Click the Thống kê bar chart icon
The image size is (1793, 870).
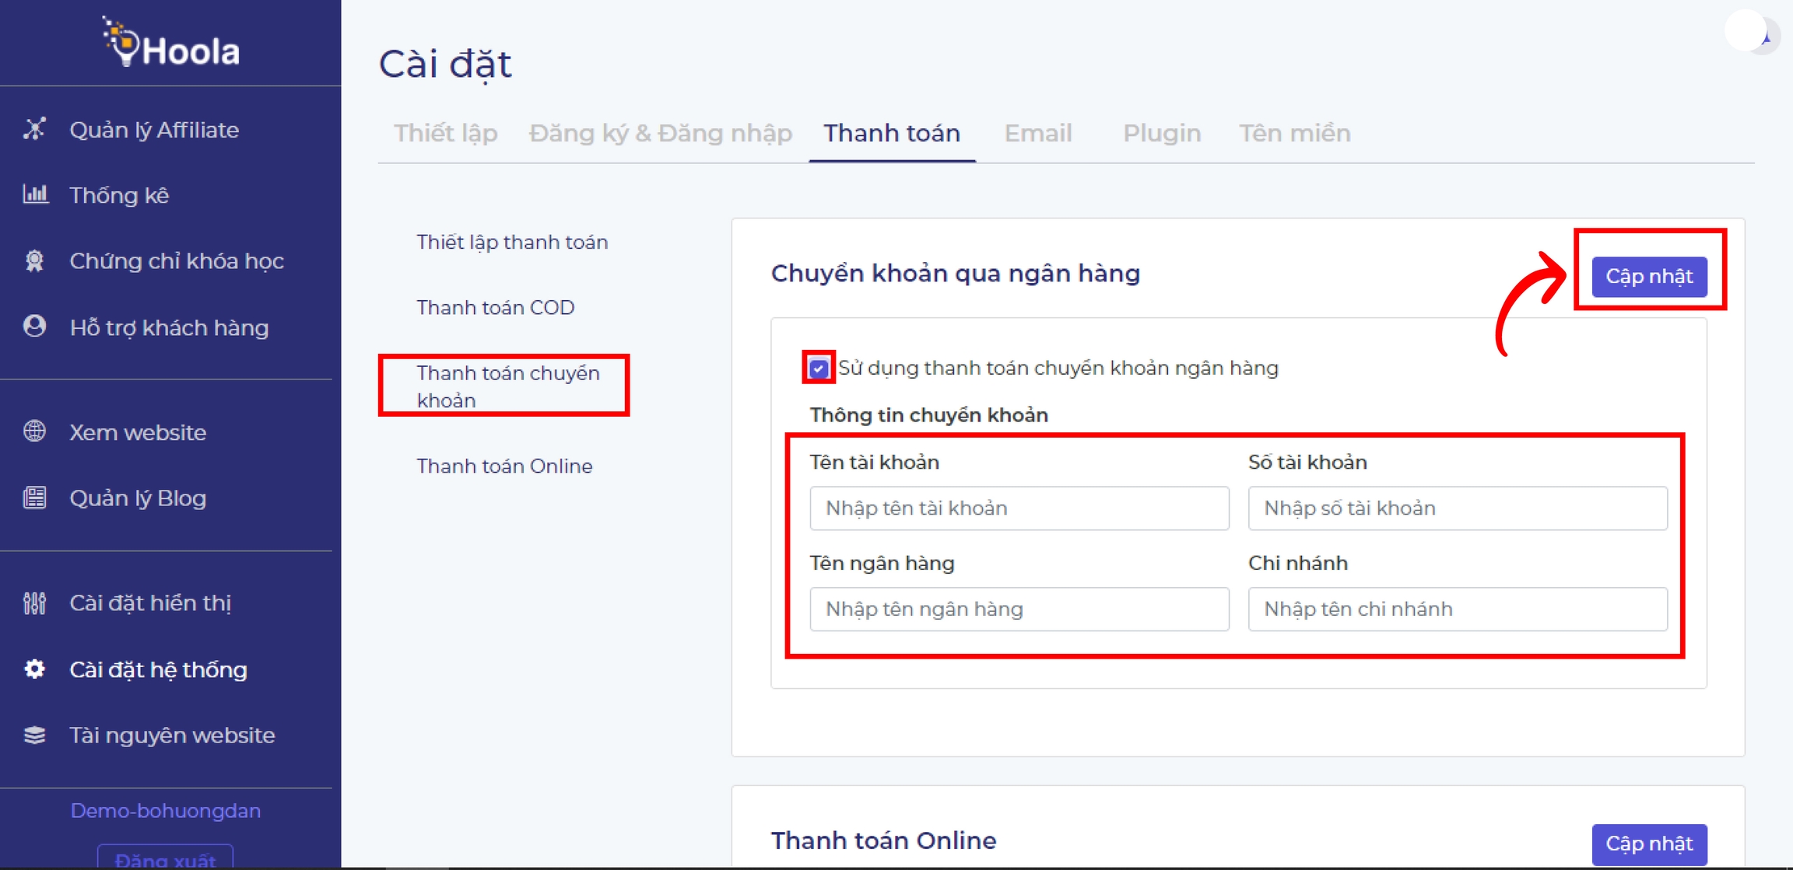coord(35,194)
